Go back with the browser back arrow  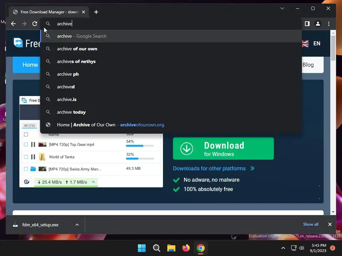coord(13,24)
